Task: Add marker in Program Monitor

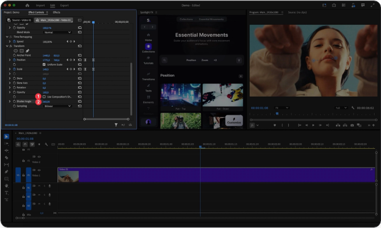Action: click(x=275, y=125)
